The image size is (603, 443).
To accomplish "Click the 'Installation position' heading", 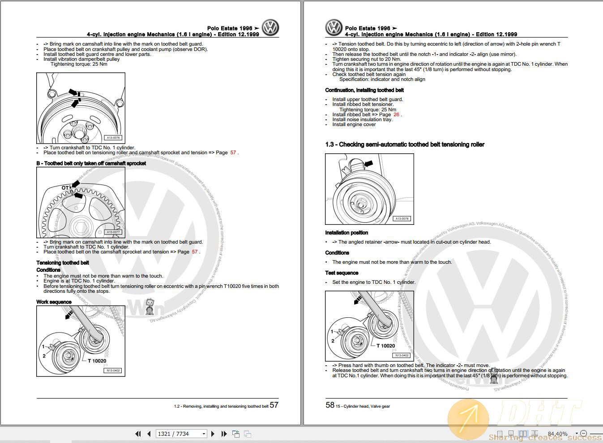I will click(x=346, y=232).
